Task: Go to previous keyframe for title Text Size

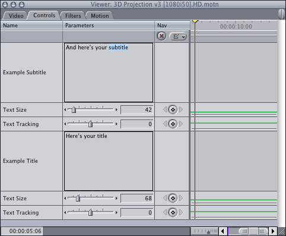Action: coord(165,198)
